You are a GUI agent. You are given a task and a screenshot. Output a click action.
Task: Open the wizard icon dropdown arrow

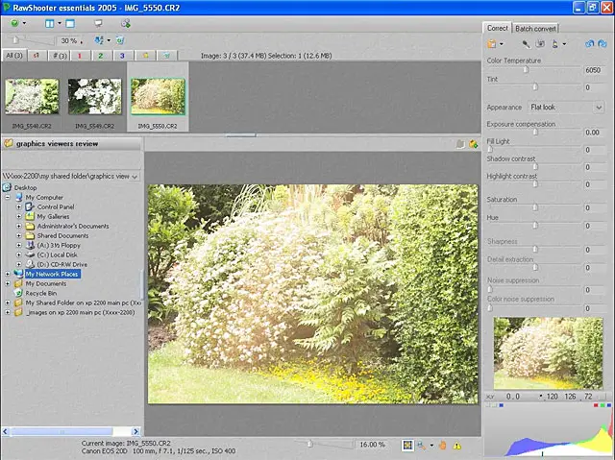[x=564, y=44]
